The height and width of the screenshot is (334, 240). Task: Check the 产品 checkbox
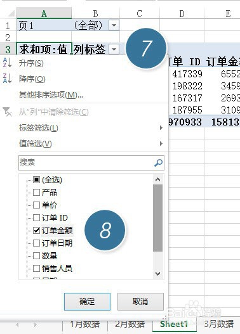pyautogui.click(x=36, y=192)
